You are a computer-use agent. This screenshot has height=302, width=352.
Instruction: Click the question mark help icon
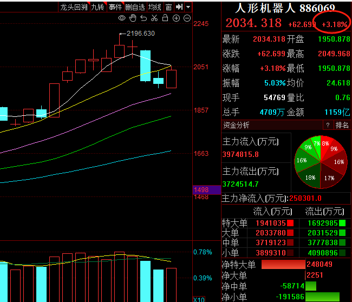click(327, 125)
